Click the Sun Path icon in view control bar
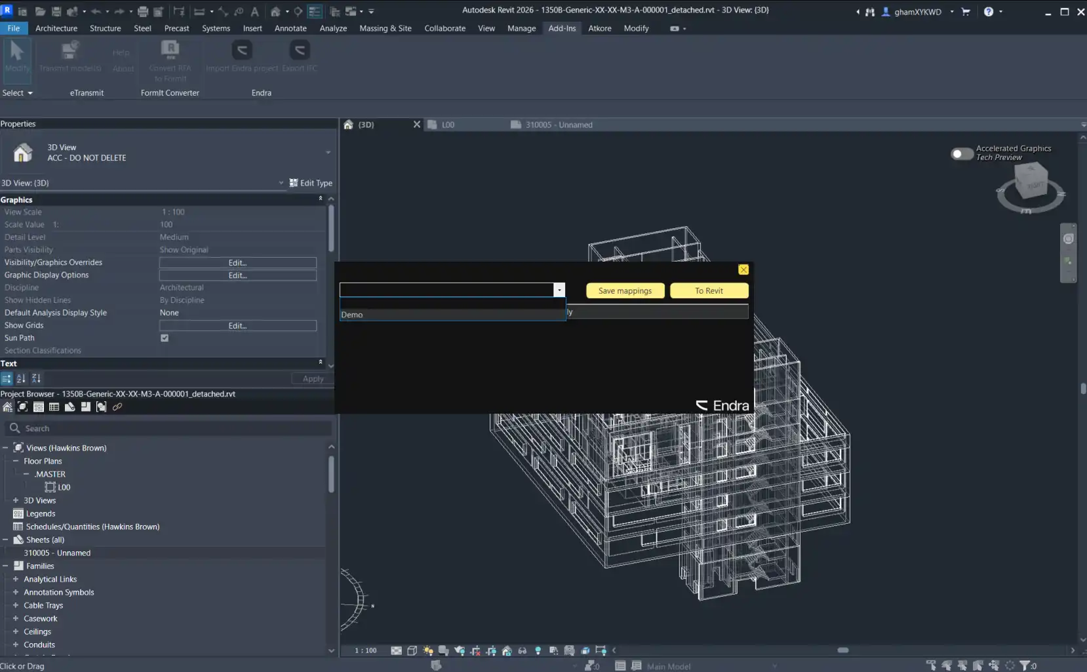1087x672 pixels. [x=428, y=650]
